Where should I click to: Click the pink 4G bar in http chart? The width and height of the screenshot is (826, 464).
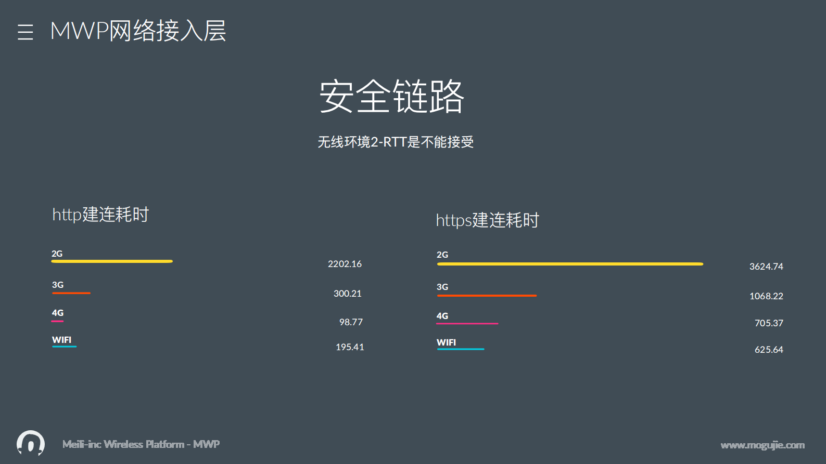[x=57, y=321]
